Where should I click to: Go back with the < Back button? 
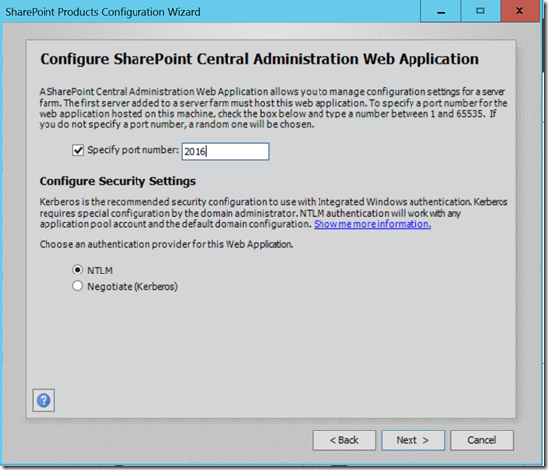tap(344, 440)
